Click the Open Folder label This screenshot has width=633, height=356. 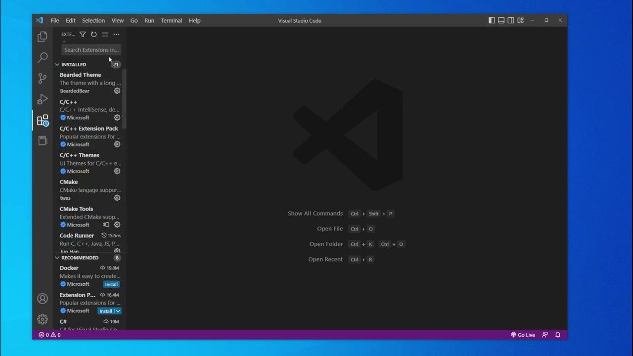326,244
